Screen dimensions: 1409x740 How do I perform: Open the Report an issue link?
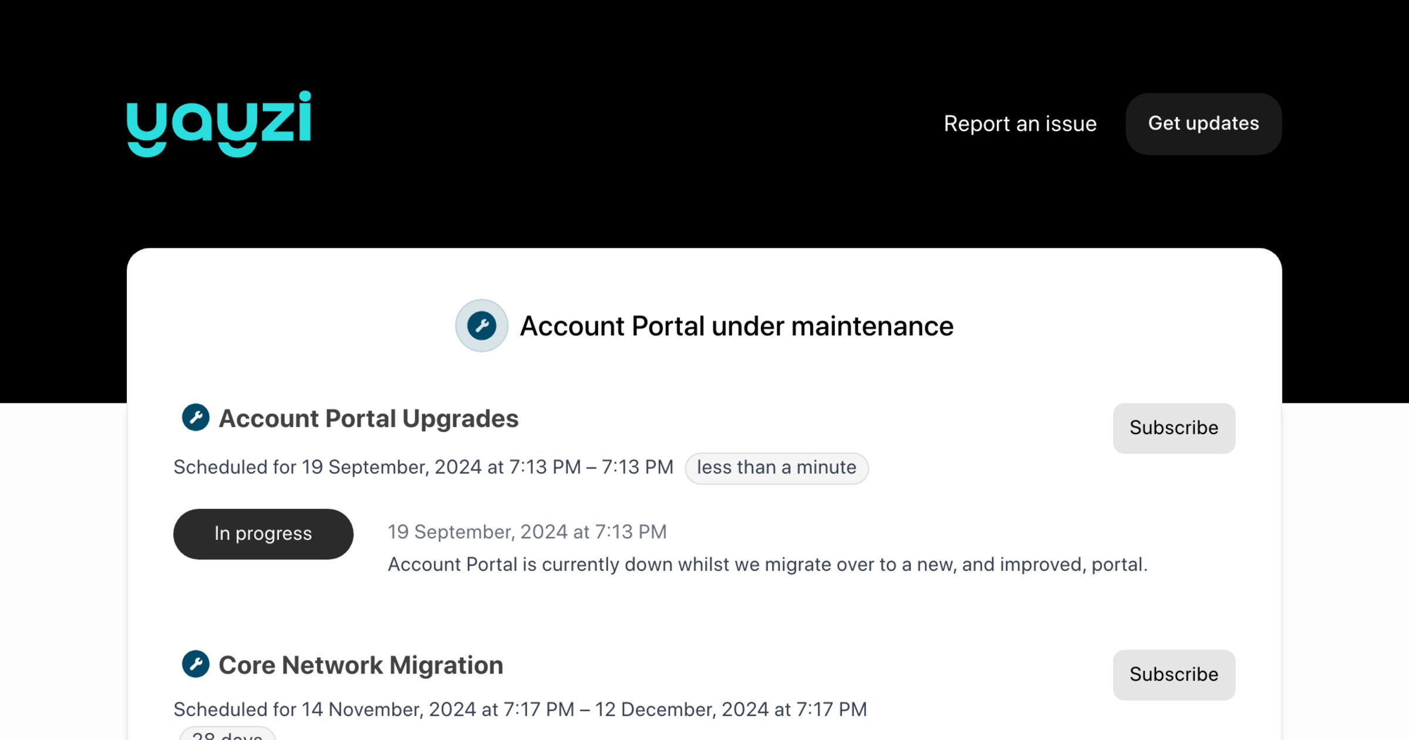(1020, 124)
